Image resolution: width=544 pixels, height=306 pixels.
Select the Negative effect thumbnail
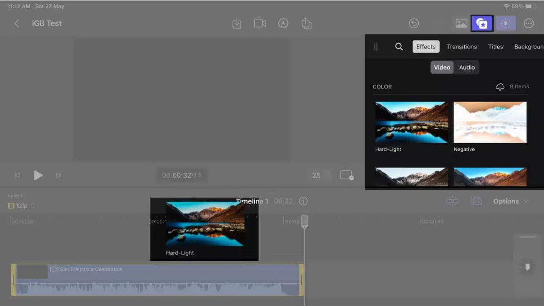pos(490,122)
